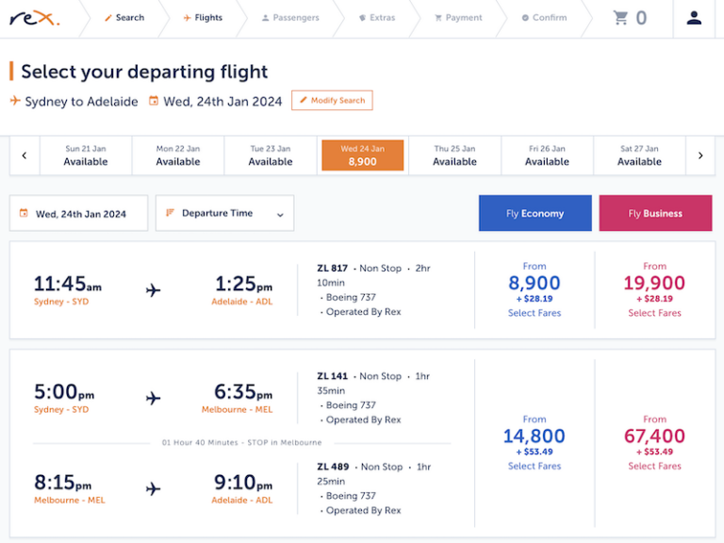Click previous dates left arrow
724x543 pixels.
tap(25, 156)
